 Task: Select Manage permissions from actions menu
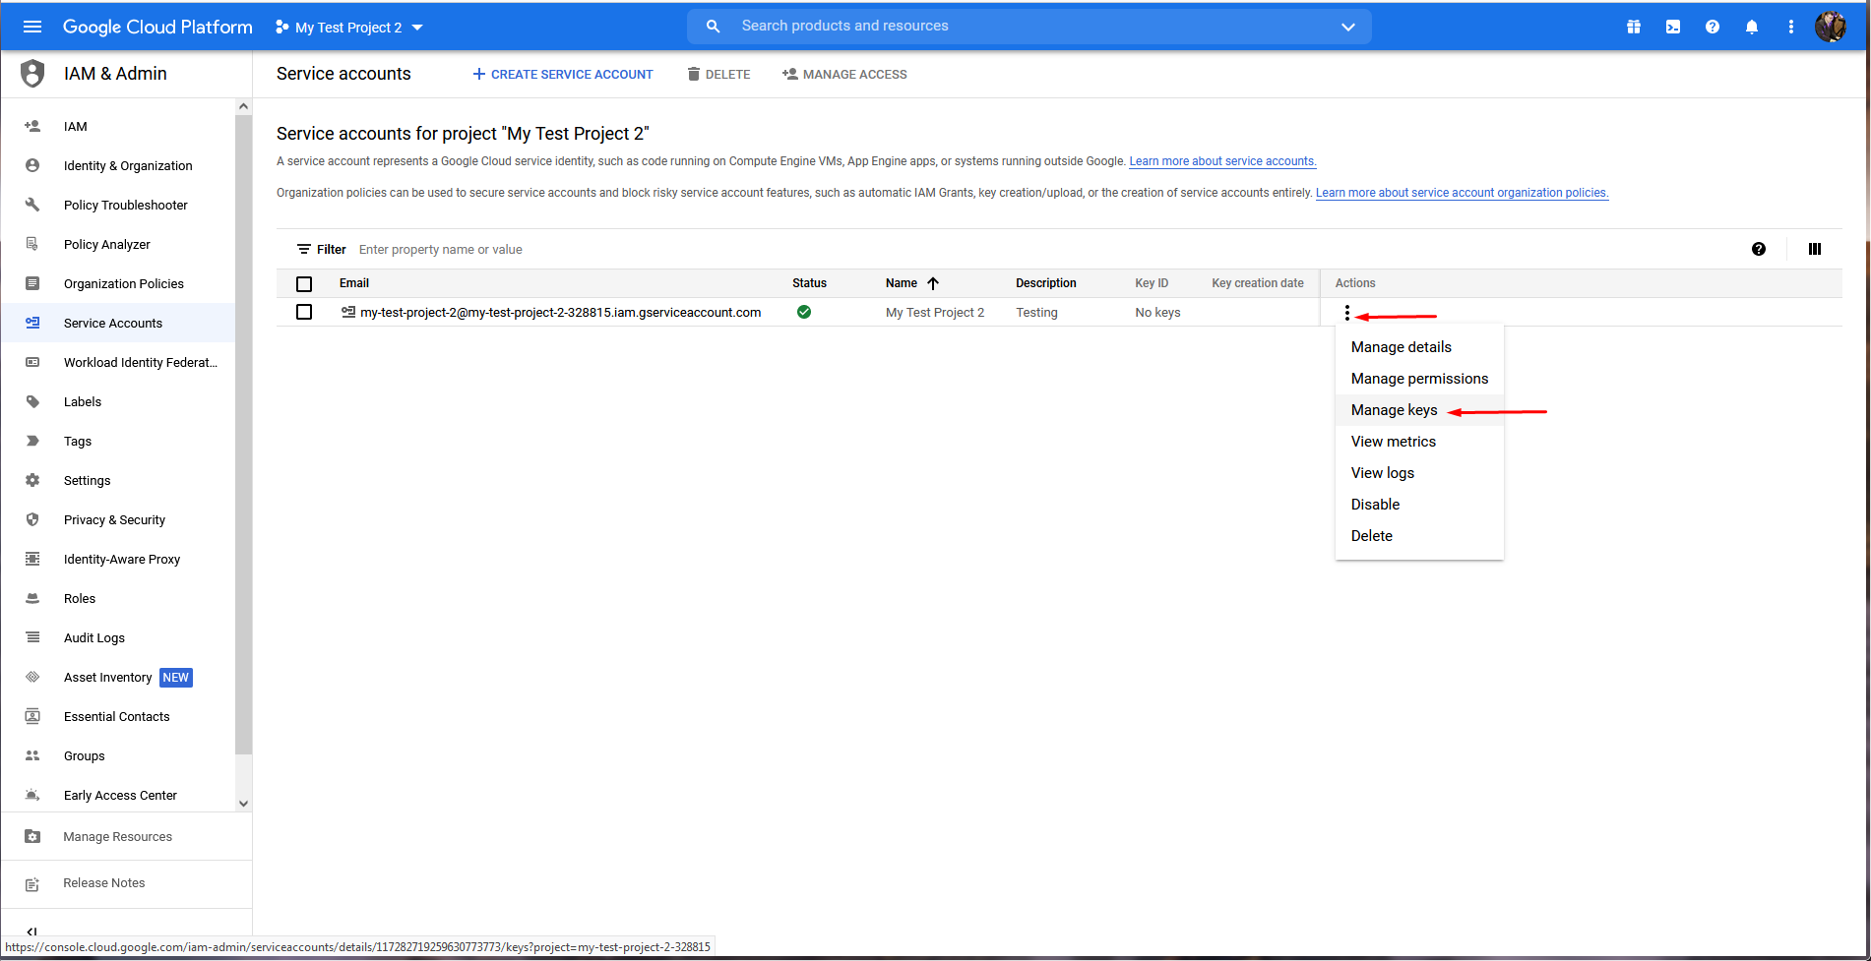[x=1419, y=379]
